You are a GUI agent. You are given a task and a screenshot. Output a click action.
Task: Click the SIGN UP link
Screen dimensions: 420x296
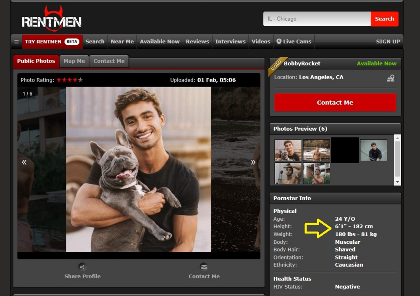point(388,42)
